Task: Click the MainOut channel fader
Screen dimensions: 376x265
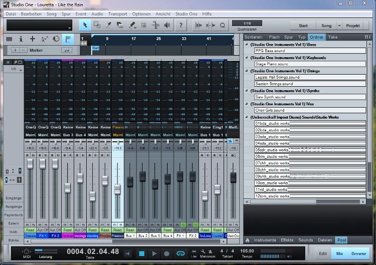Action: [x=233, y=178]
